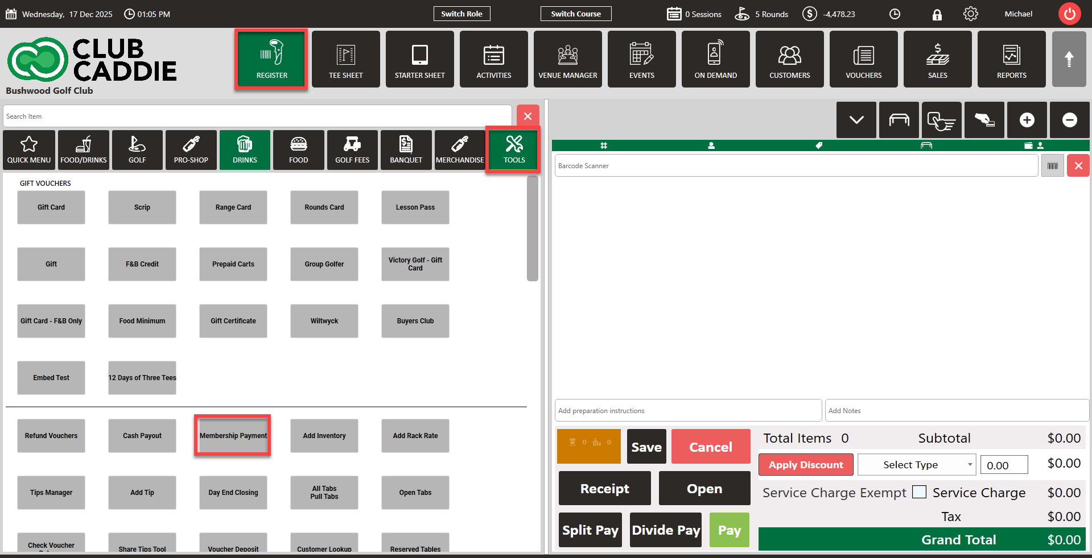1092x558 pixels.
Task: Click the lock screen icon
Action: [937, 14]
